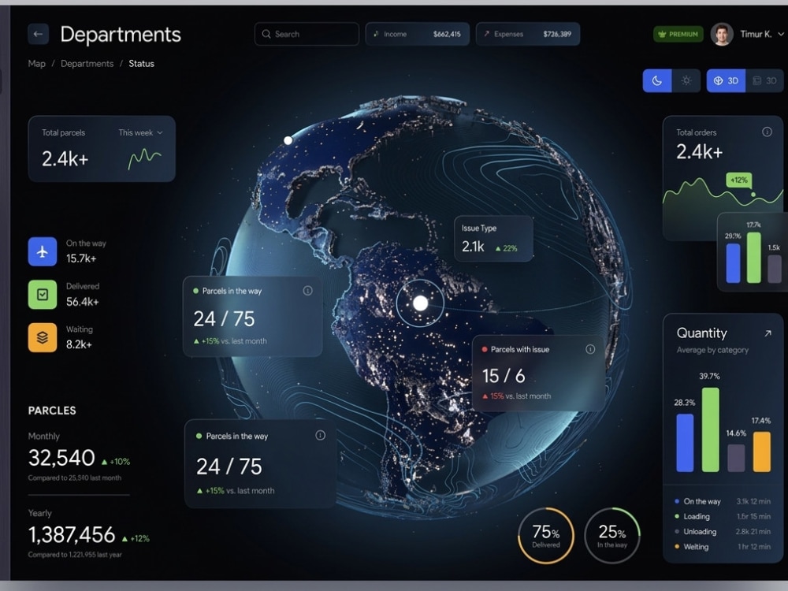Viewport: 788px width, 591px height.
Task: Click the 75% Delivered progress ring
Action: [546, 535]
